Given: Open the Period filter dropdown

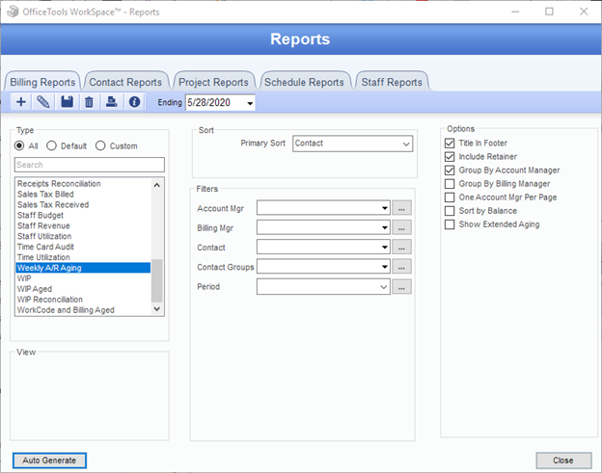Looking at the screenshot, I should (x=384, y=287).
